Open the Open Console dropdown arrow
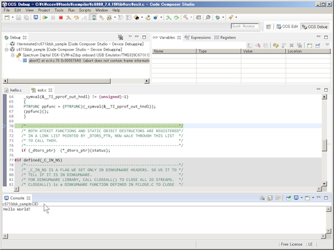This screenshot has width=334, height=250. [313, 198]
